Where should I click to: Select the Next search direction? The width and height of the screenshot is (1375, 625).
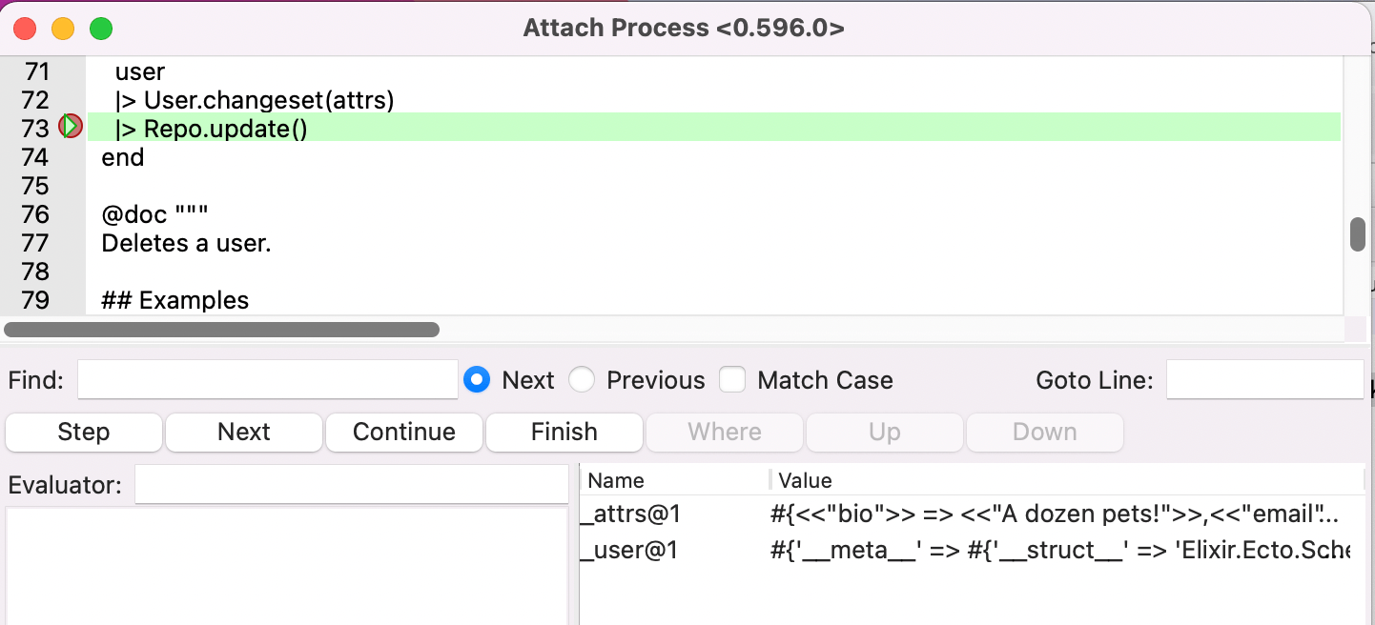(479, 379)
